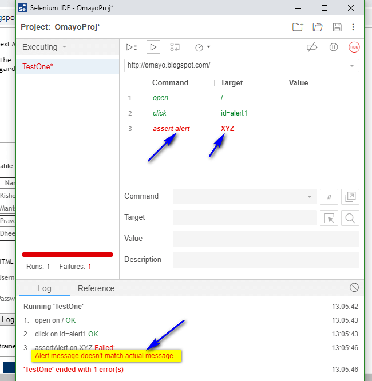Screen dimensions: 372x381
Task: Find target in page magnifier icon
Action: (x=350, y=218)
